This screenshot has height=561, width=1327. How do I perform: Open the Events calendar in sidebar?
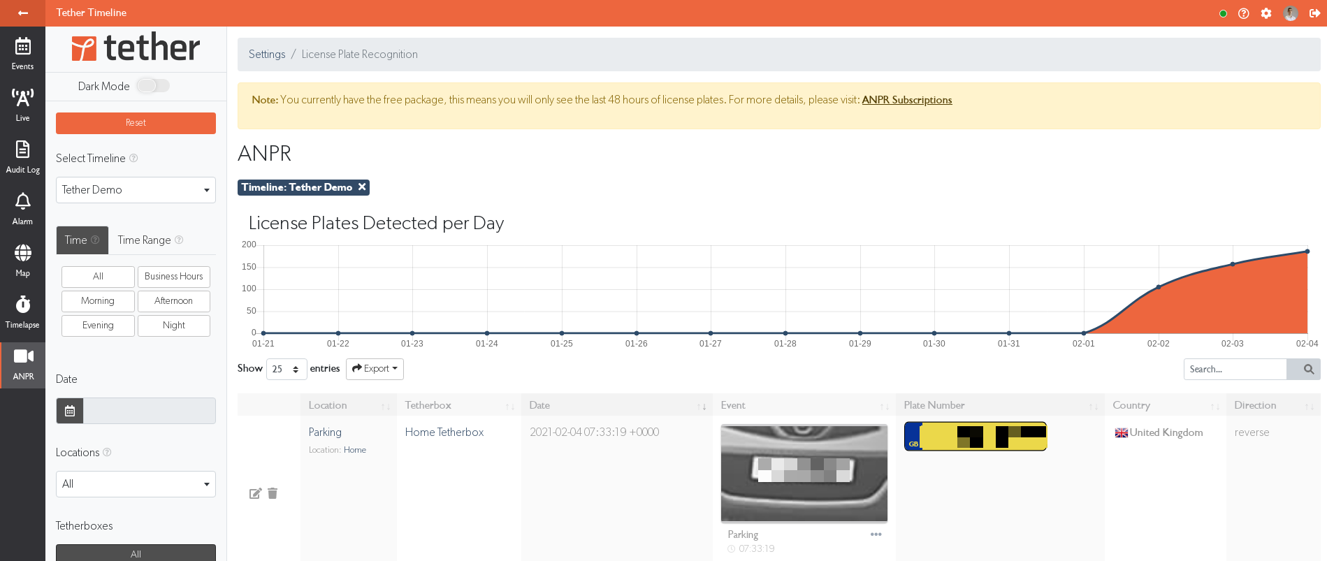click(x=22, y=54)
